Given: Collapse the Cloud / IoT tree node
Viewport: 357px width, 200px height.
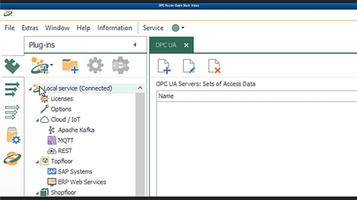Looking at the screenshot, I should 37,120.
